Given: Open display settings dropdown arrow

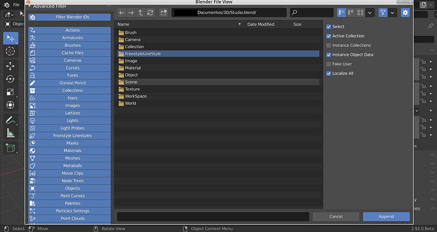Looking at the screenshot, I should (370, 13).
